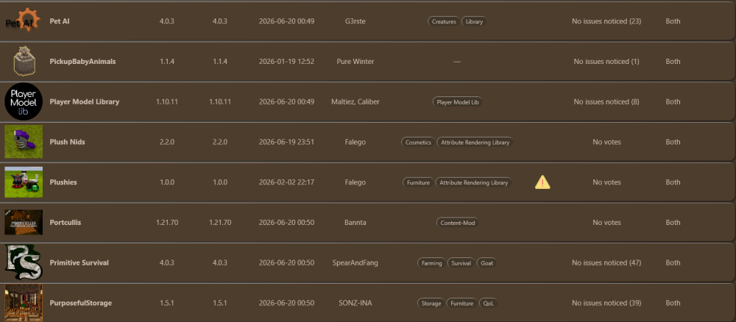736x322 pixels.
Task: Click the QoL tag on PurposefulStorage
Action: point(488,303)
